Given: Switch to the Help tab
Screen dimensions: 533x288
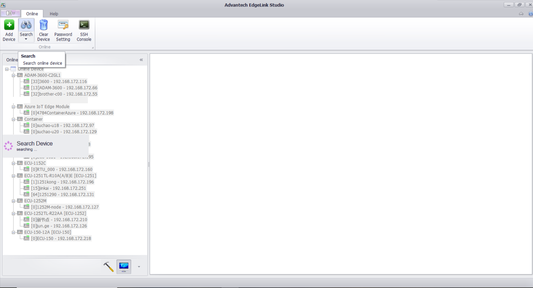Looking at the screenshot, I should pos(54,14).
